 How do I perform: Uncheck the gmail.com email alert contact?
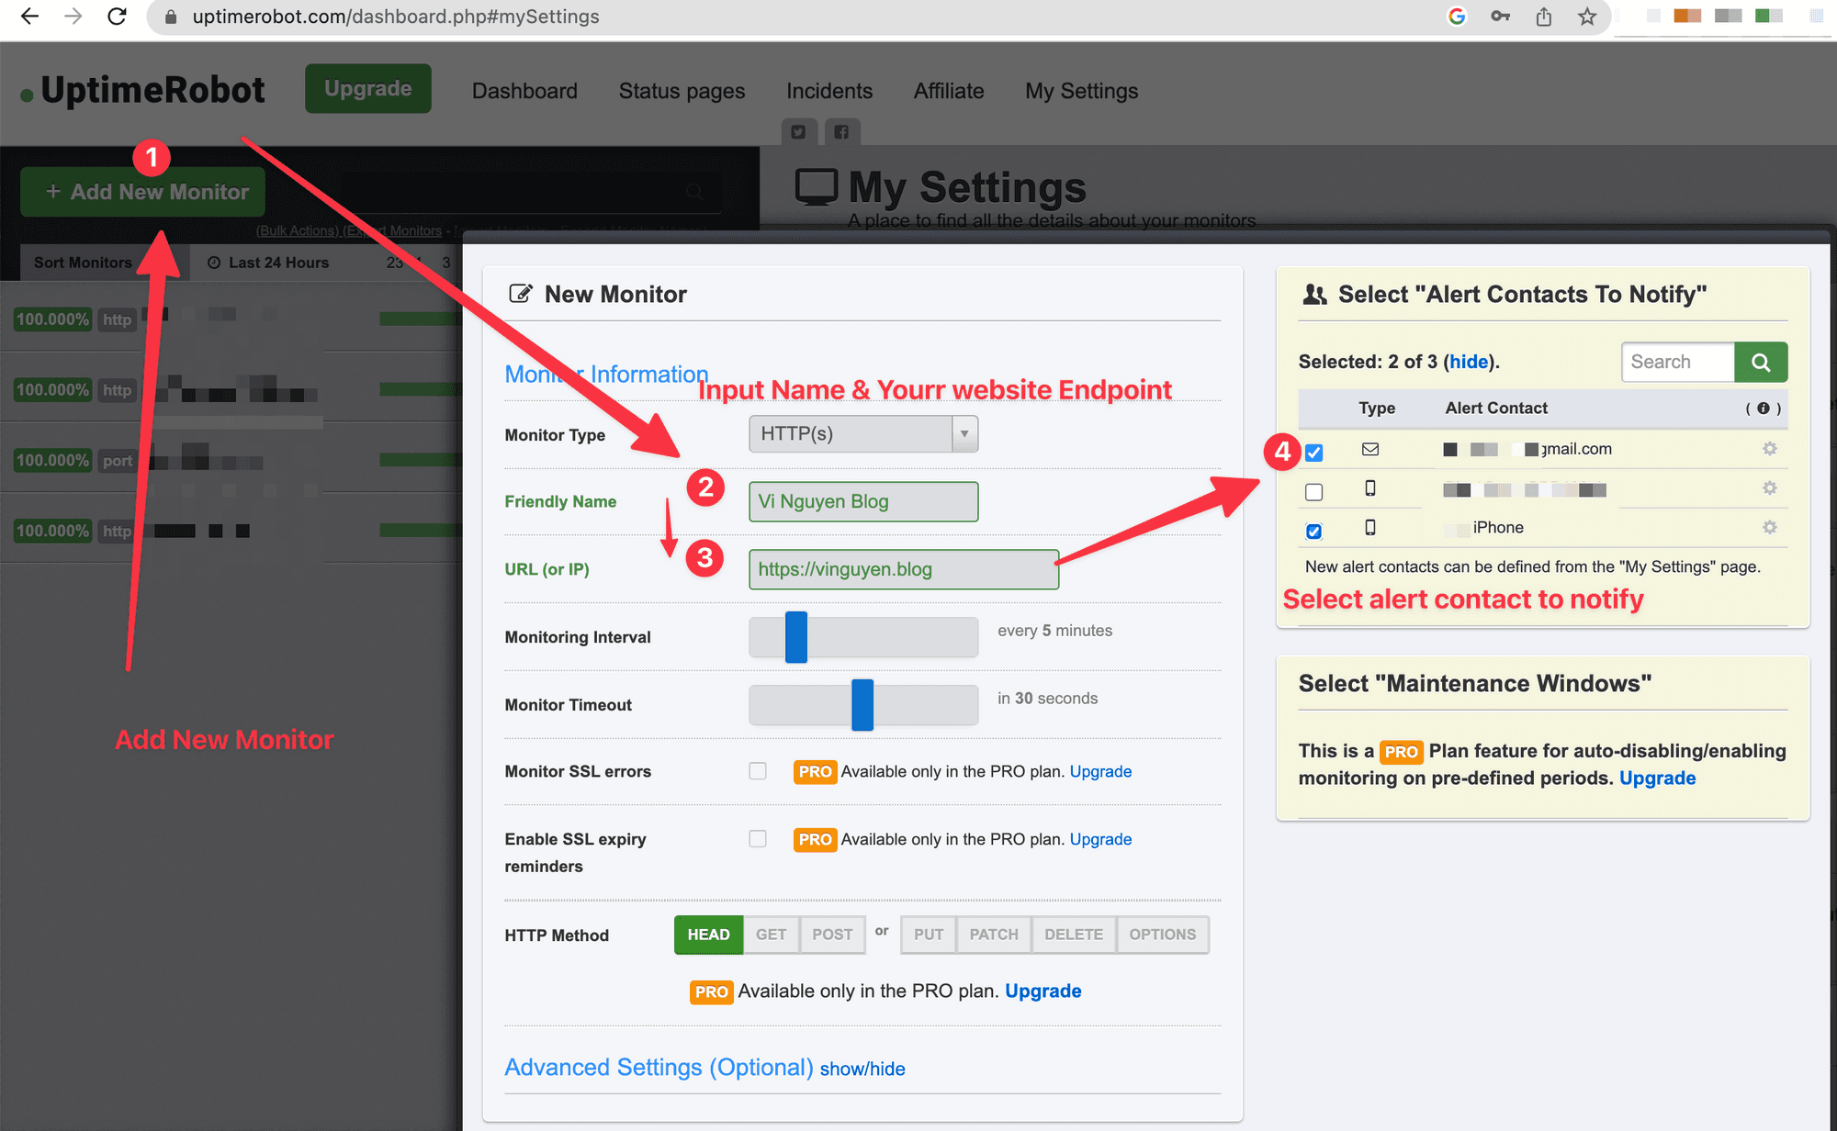pyautogui.click(x=1314, y=453)
